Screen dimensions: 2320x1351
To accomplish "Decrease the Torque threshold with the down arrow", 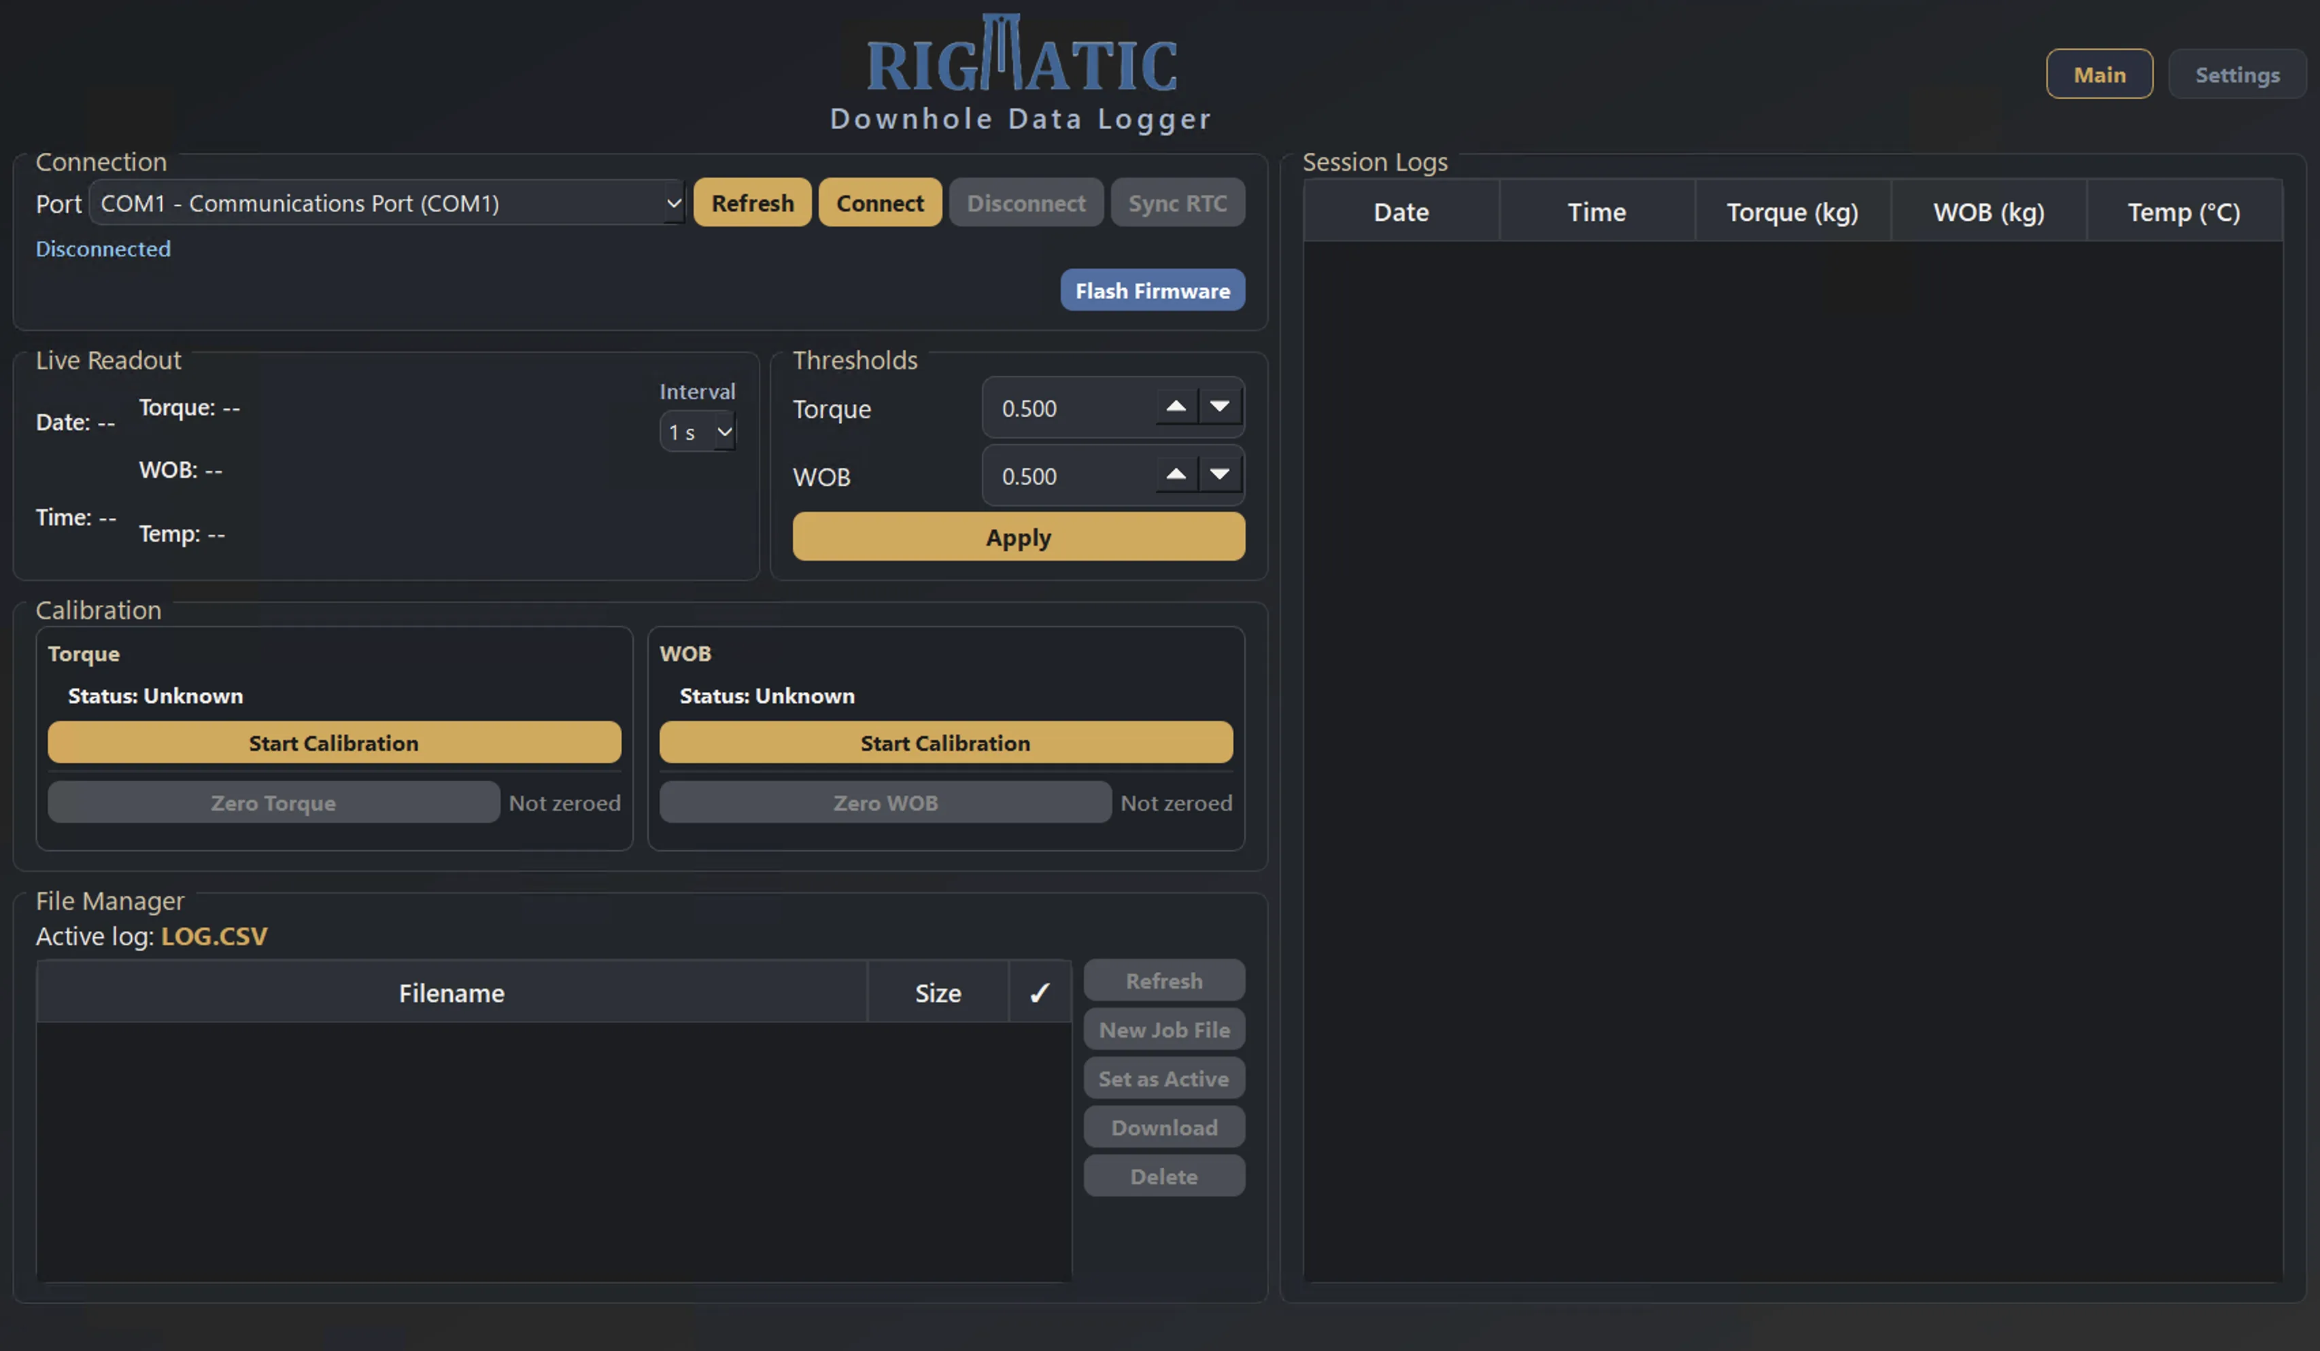I will [1220, 406].
